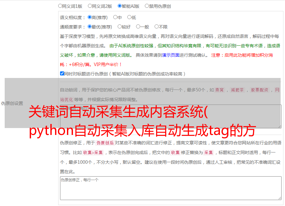Click the 伪原创修正 textarea resize grip
The height and width of the screenshot is (206, 285).
pyautogui.click(x=280, y=198)
